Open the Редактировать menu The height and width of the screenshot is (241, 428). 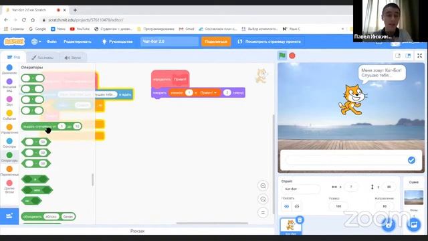78,42
